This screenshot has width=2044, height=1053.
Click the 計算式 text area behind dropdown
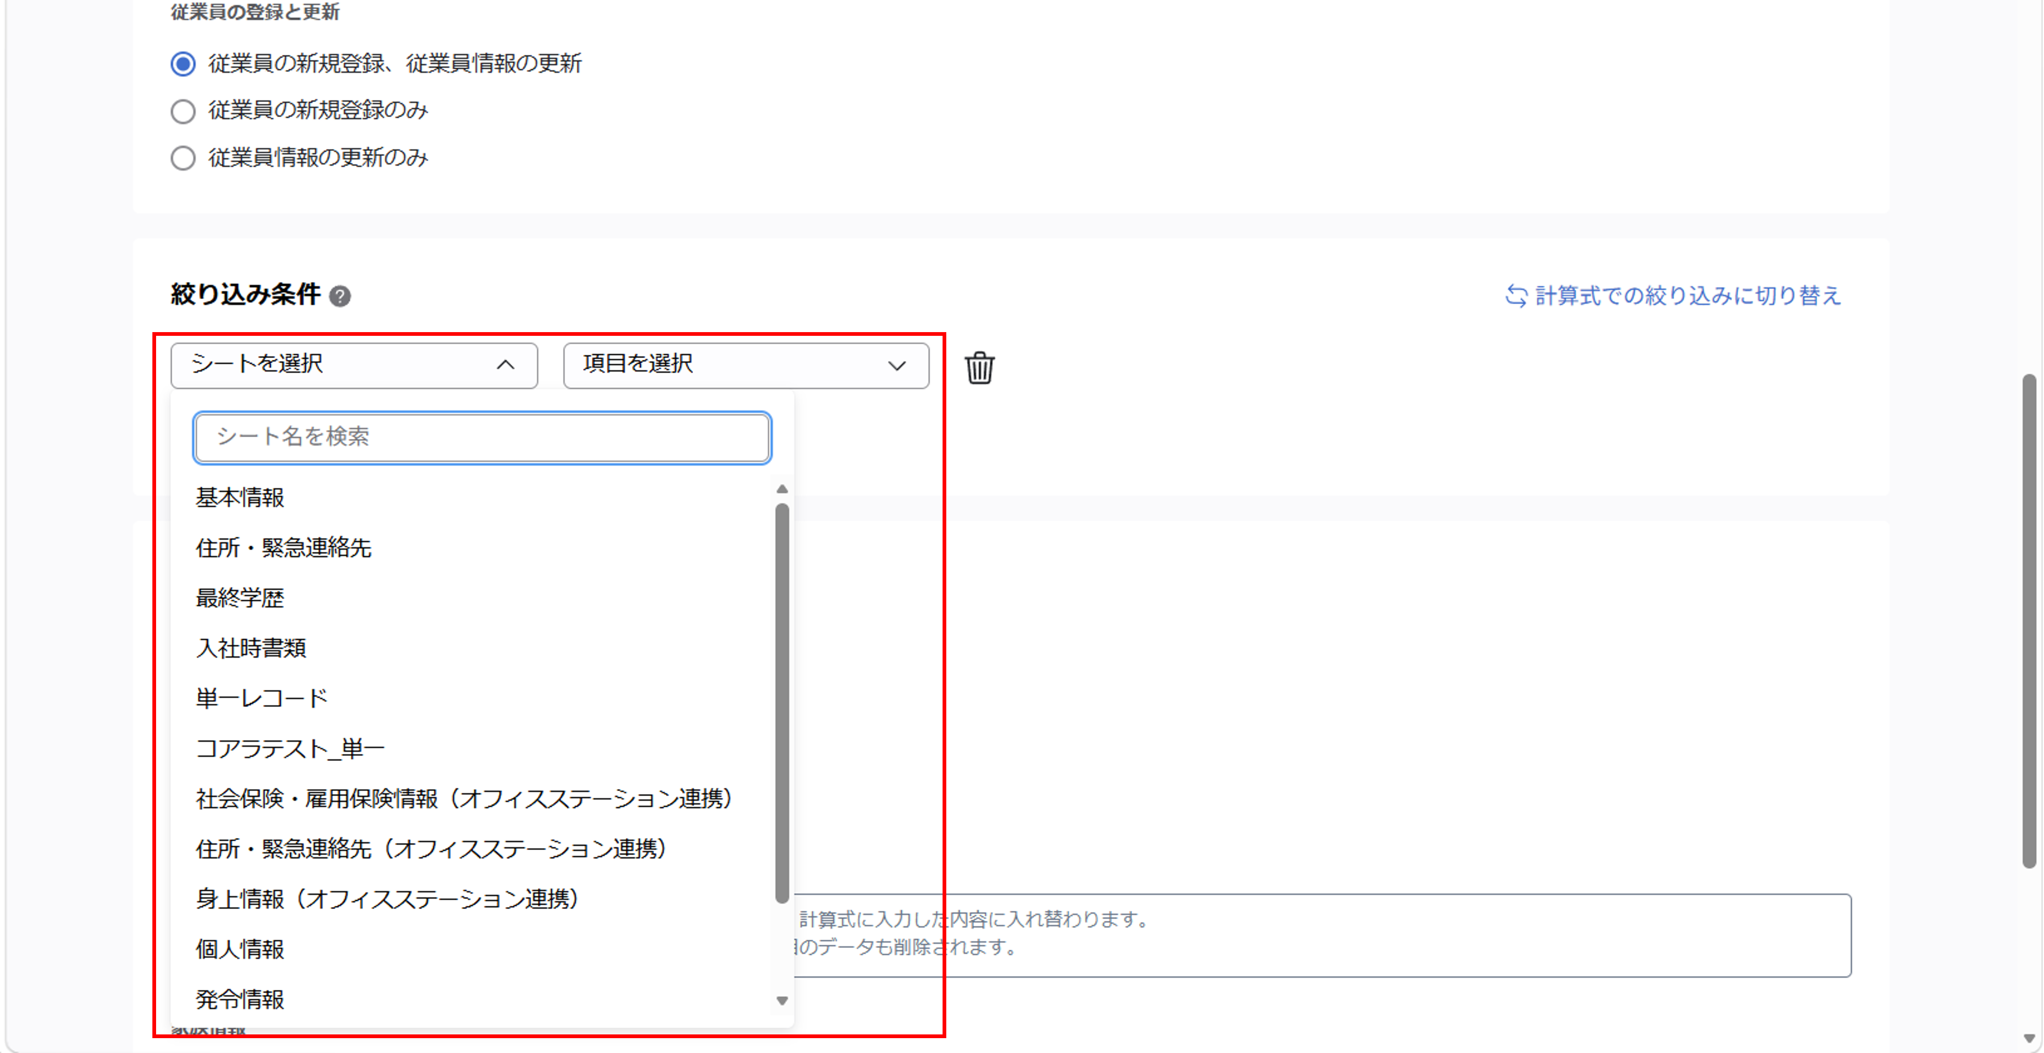[1322, 935]
